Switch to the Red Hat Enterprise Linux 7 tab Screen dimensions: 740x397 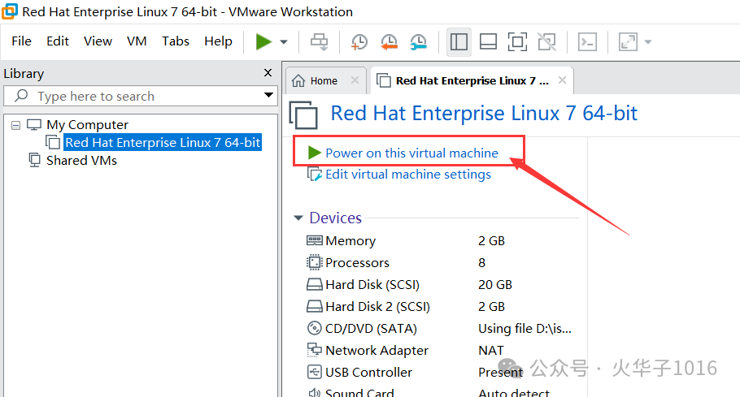point(472,81)
